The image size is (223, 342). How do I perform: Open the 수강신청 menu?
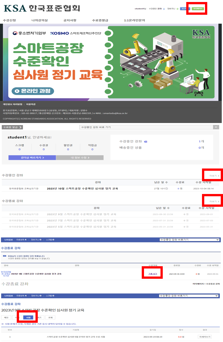(9, 20)
